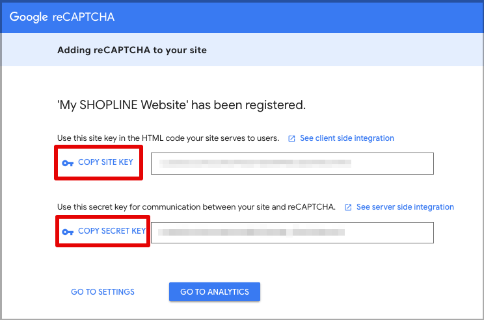Open the See client side integration link

(x=347, y=138)
